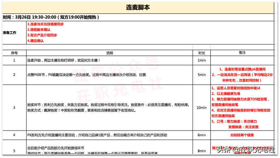Screen dimensions: 280x158
Task: Click the '10min' duration cell
Action: coord(202,108)
